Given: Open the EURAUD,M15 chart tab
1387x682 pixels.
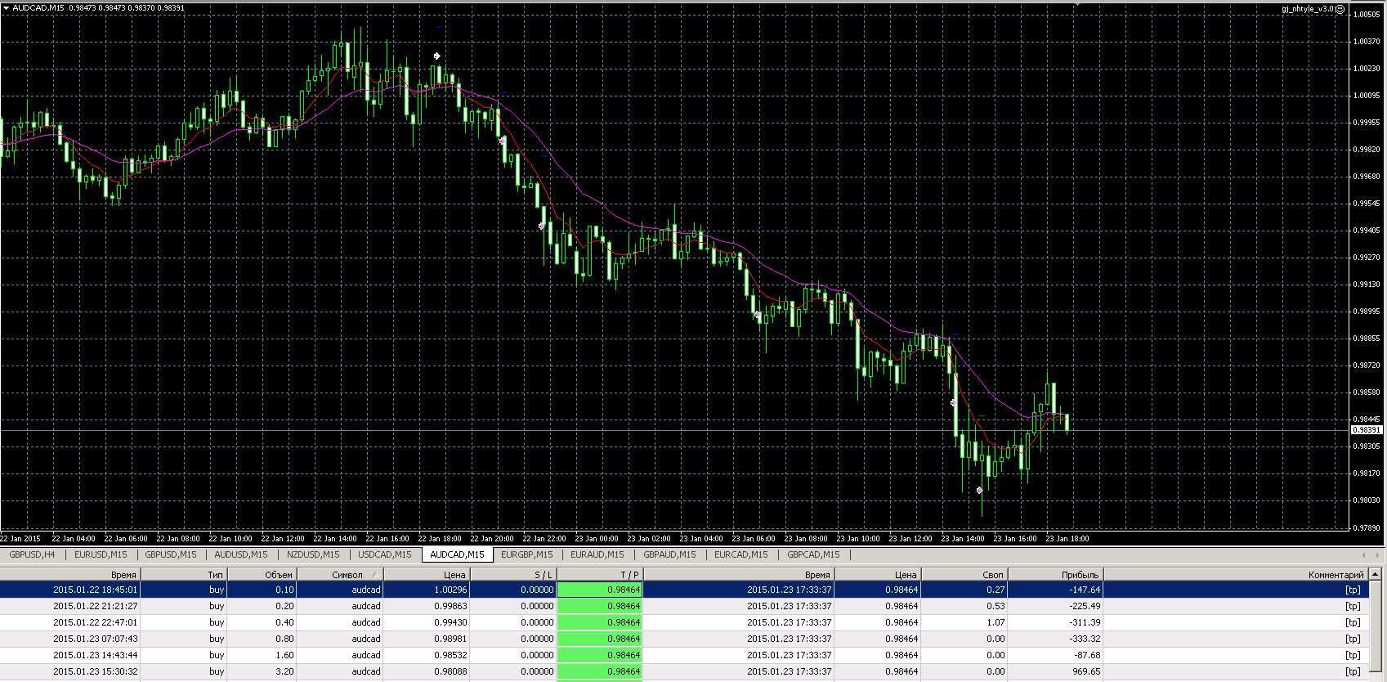Looking at the screenshot, I should 597,554.
